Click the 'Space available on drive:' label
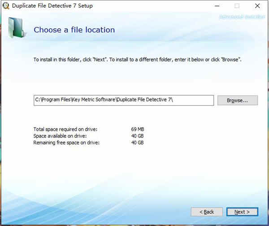The image size is (269, 226). click(60, 136)
